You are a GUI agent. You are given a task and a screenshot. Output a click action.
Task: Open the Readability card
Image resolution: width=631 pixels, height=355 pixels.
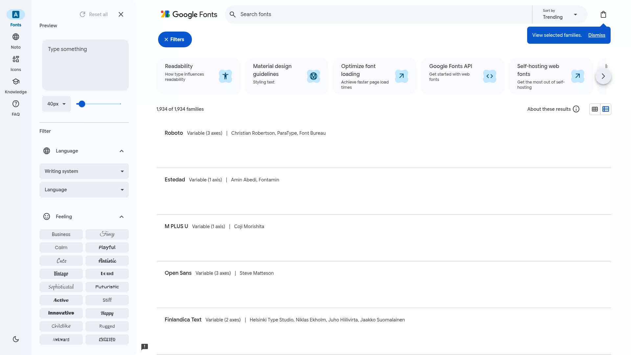199,76
